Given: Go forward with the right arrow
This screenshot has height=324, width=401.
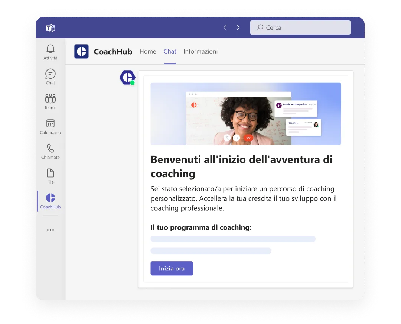Looking at the screenshot, I should click(x=238, y=27).
